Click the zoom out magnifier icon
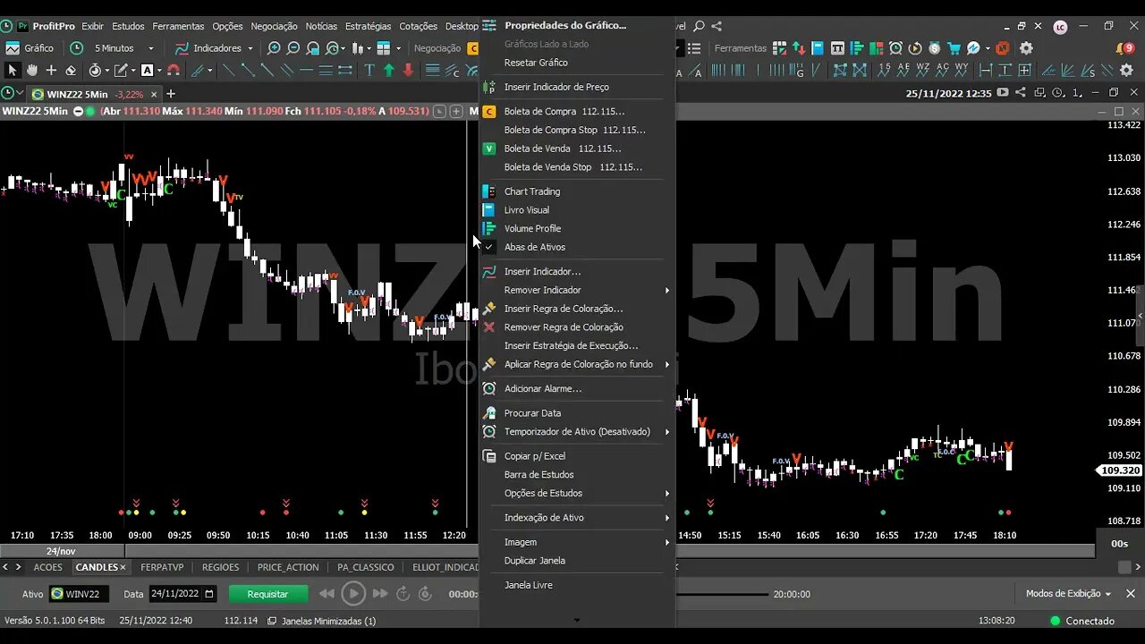This screenshot has height=644, width=1145. pyautogui.click(x=293, y=48)
